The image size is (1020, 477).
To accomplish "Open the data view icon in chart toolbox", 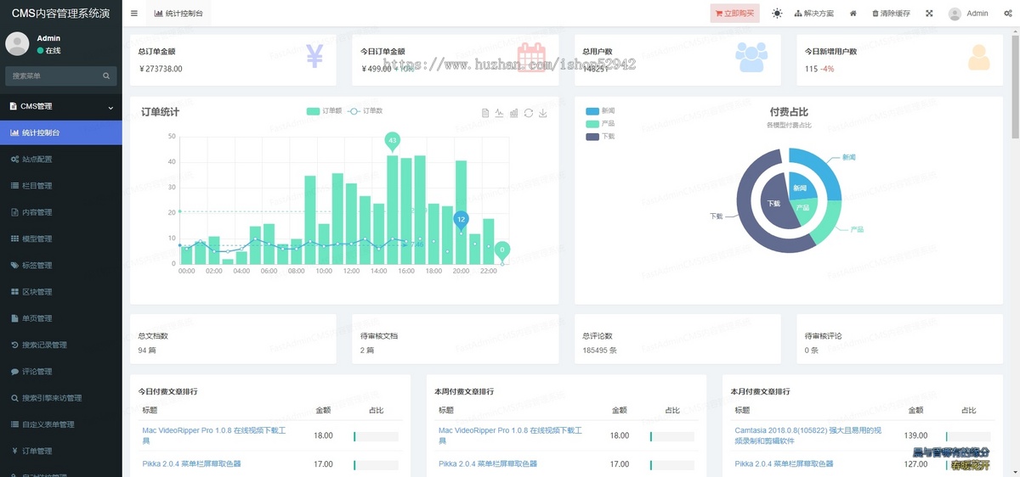I will (x=485, y=113).
